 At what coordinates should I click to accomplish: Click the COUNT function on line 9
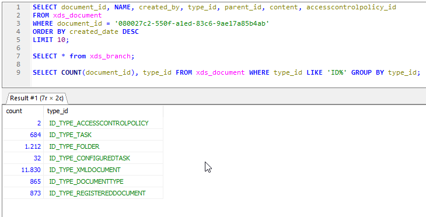click(x=71, y=72)
